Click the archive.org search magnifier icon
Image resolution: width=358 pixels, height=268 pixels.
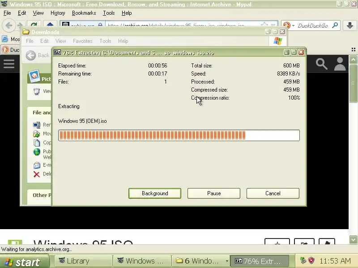(321, 64)
